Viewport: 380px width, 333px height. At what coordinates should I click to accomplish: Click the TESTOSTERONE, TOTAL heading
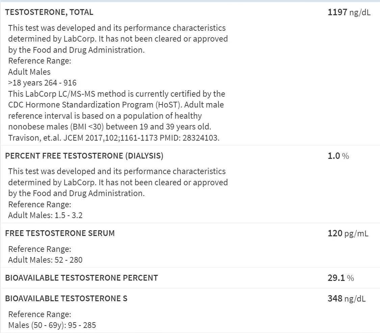click(x=49, y=12)
